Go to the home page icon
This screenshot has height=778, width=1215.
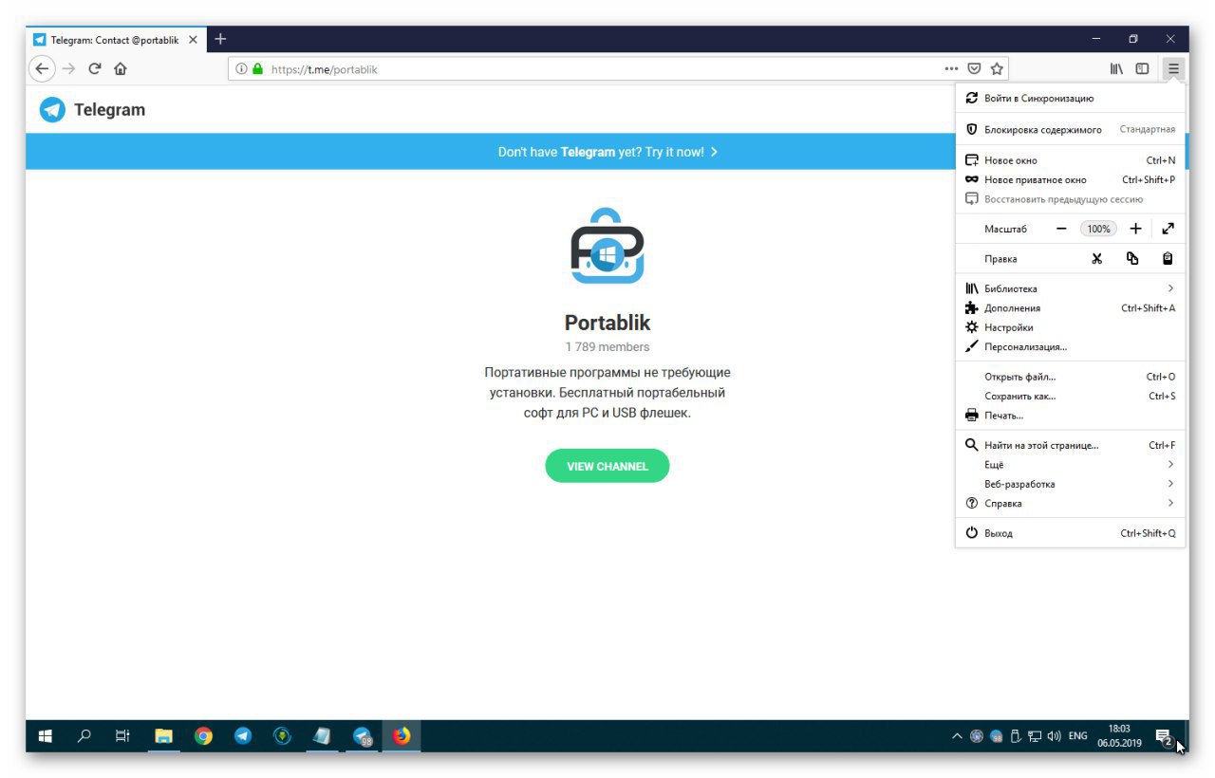click(121, 68)
